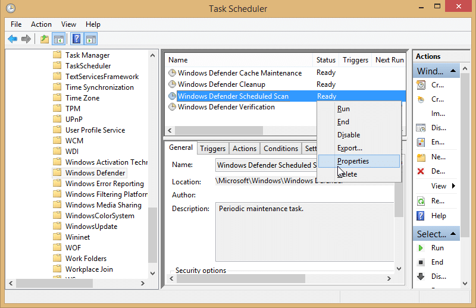Click the Description text box
The width and height of the screenshot is (476, 308).
(x=305, y=231)
